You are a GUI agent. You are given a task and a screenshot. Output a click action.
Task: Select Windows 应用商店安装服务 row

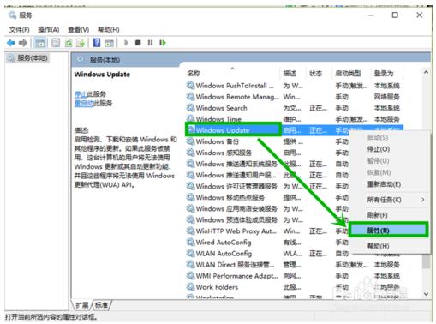[267, 208]
